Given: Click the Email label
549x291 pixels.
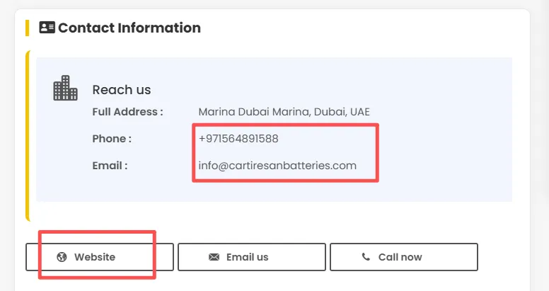Looking at the screenshot, I should (110, 166).
